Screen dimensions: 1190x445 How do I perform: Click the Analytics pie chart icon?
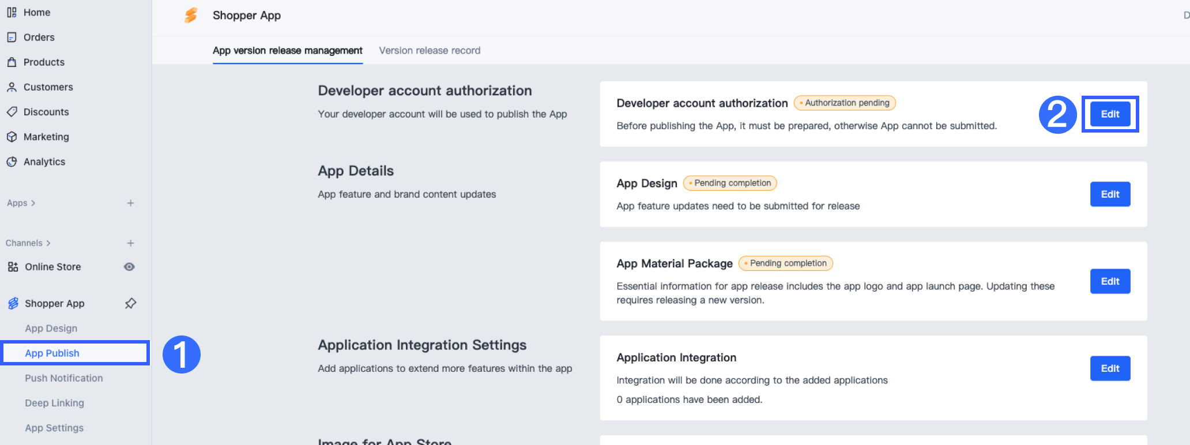[12, 162]
